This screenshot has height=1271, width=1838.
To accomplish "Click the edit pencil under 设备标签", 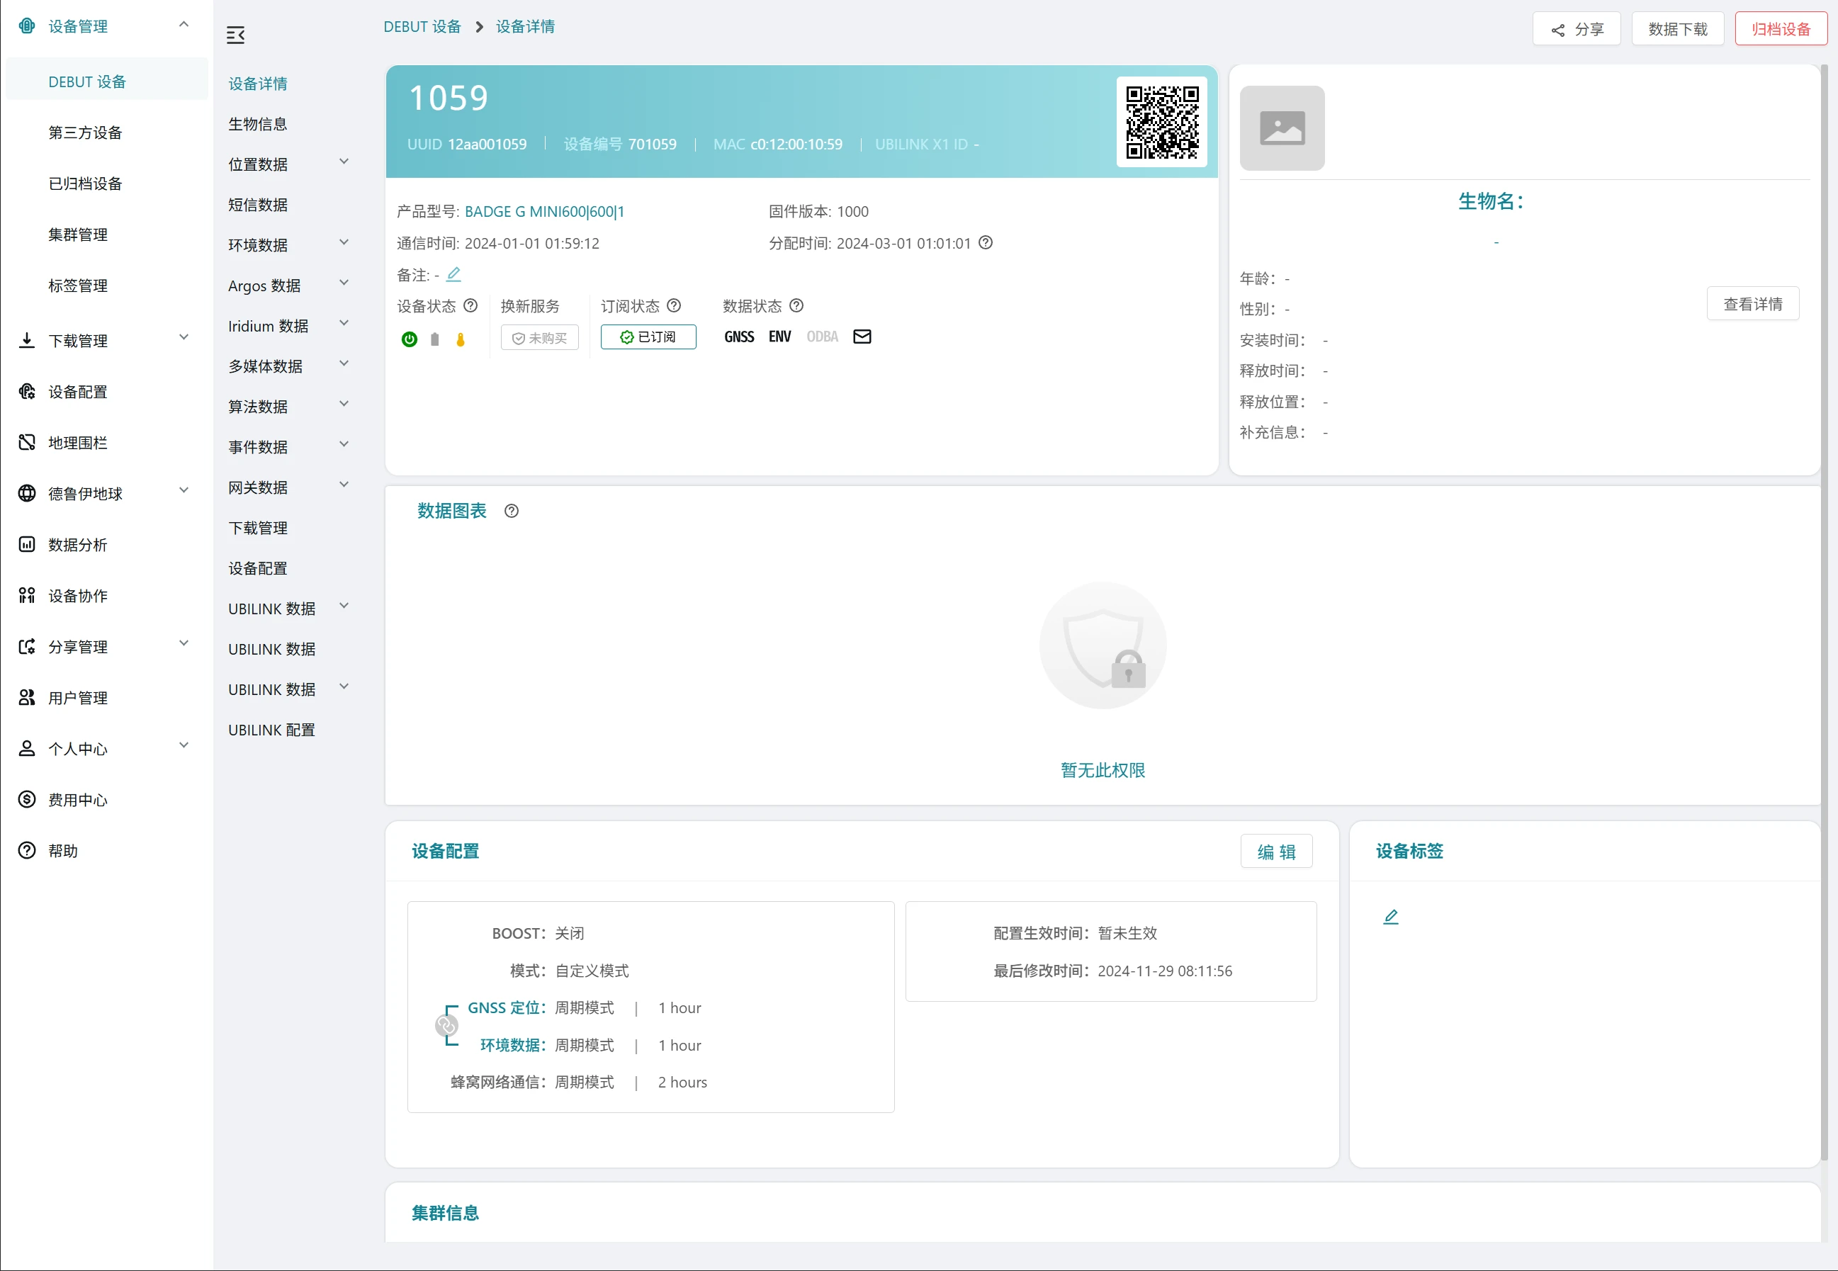I will (x=1390, y=917).
